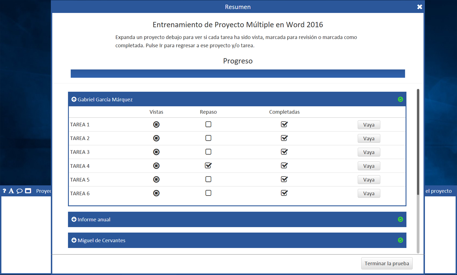Click green check icon on Informe anual
Image resolution: width=457 pixels, height=275 pixels.
[401, 219]
